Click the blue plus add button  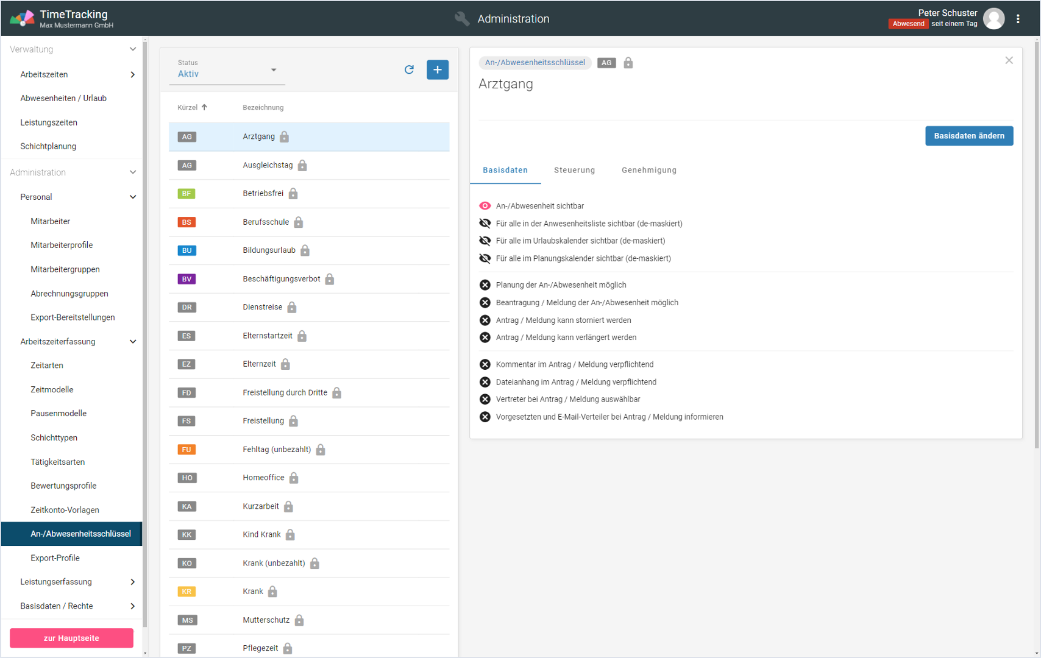pyautogui.click(x=437, y=70)
